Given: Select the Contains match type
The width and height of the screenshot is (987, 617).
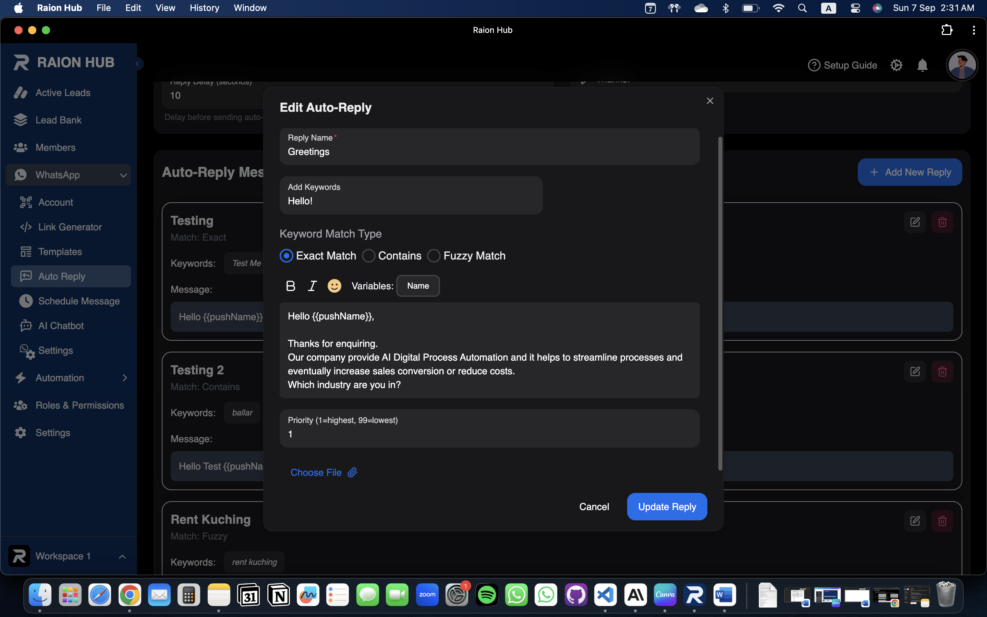Looking at the screenshot, I should [369, 256].
